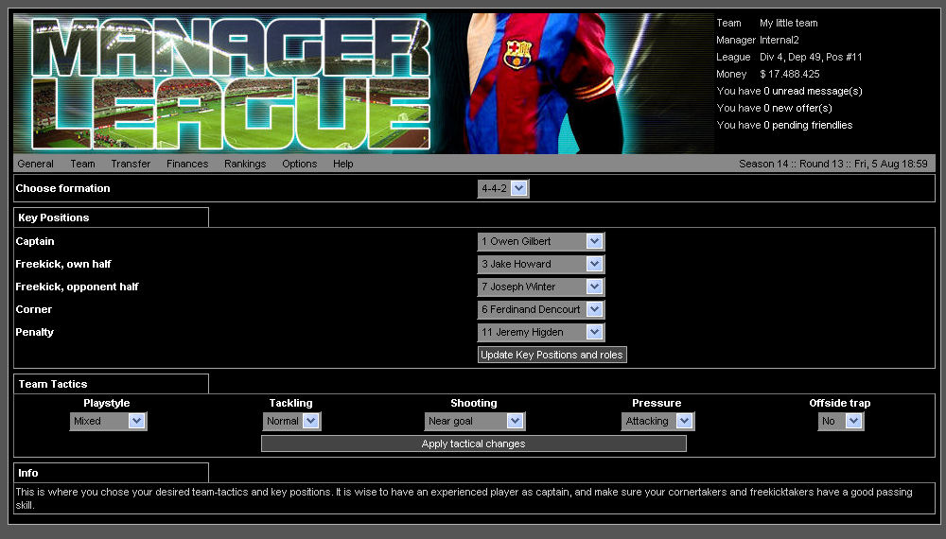Open the General menu

[35, 164]
